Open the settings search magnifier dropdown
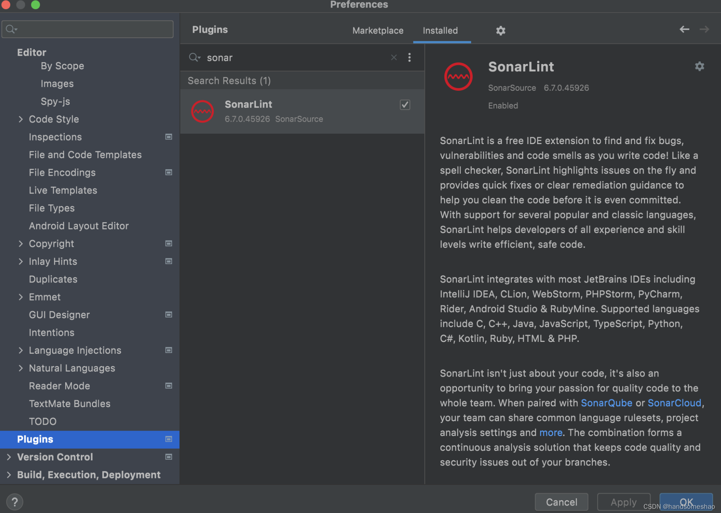 pyautogui.click(x=11, y=29)
